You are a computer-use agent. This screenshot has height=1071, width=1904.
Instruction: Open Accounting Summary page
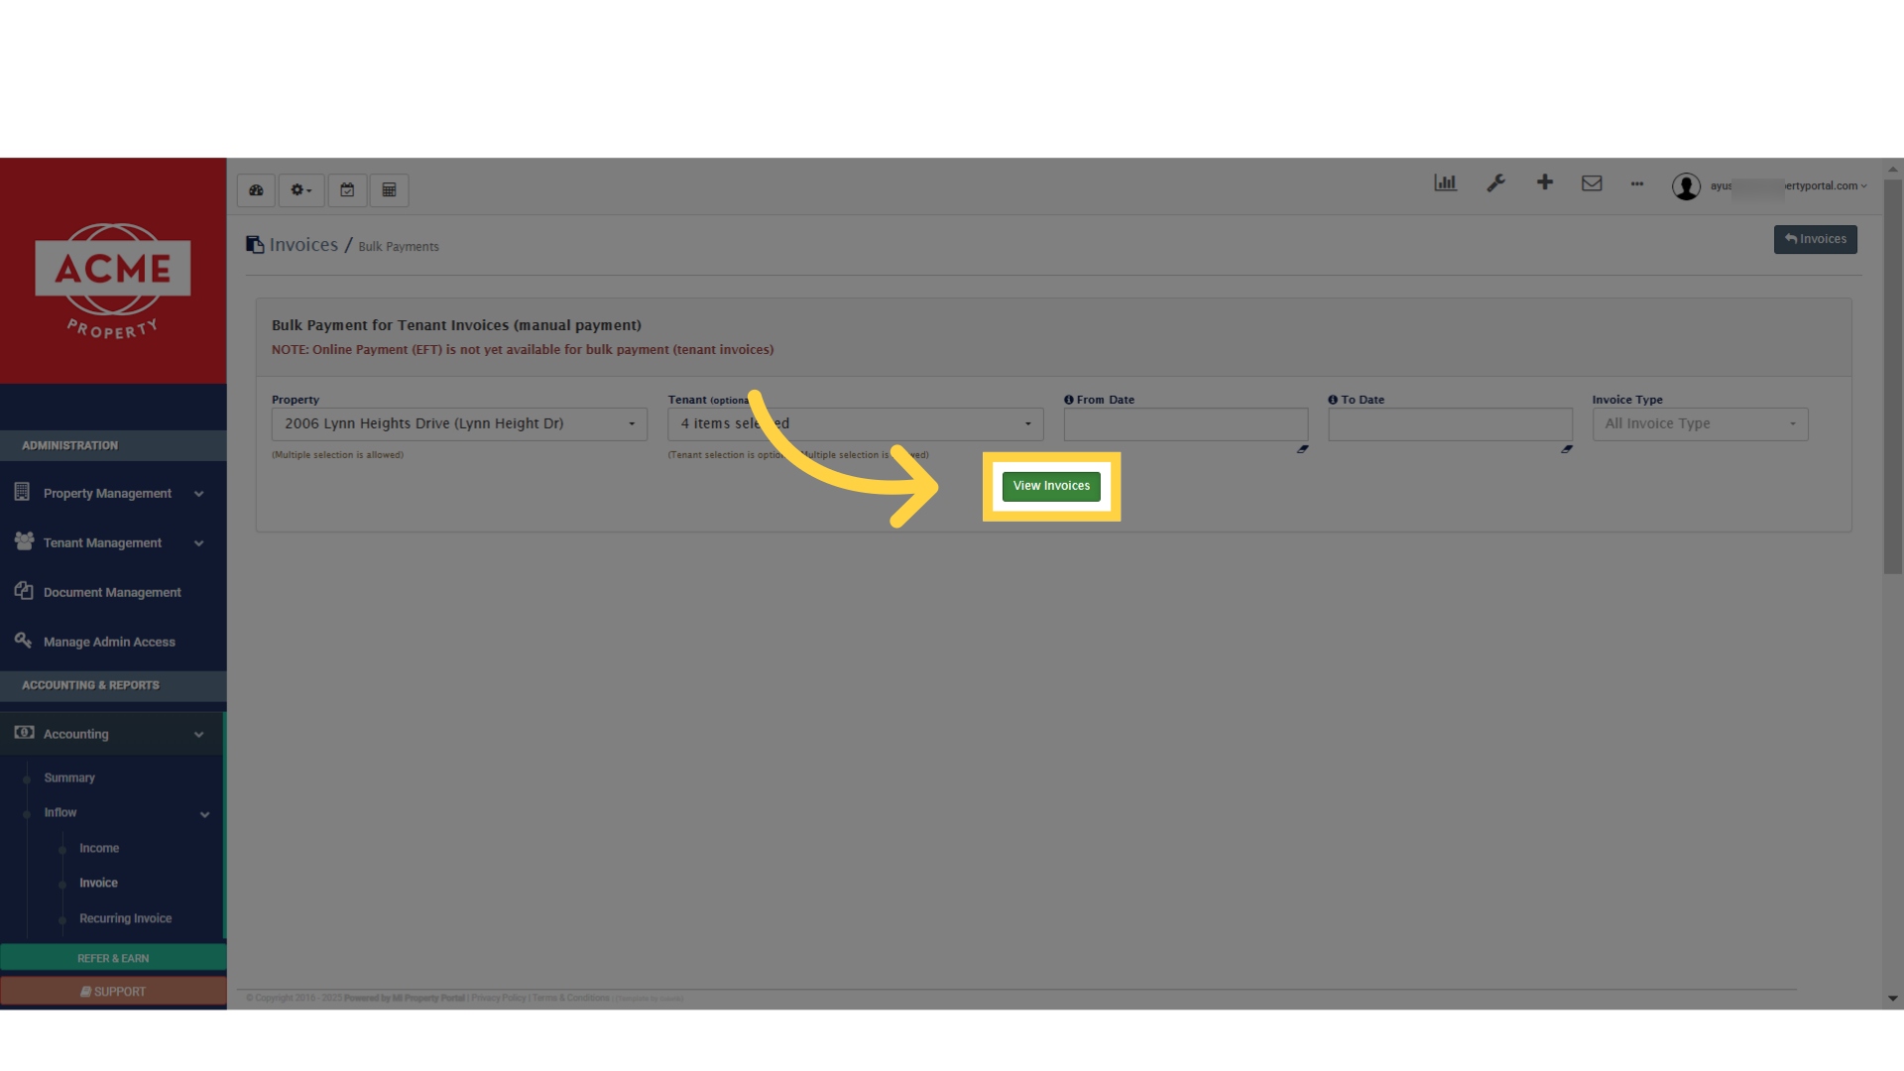(69, 778)
